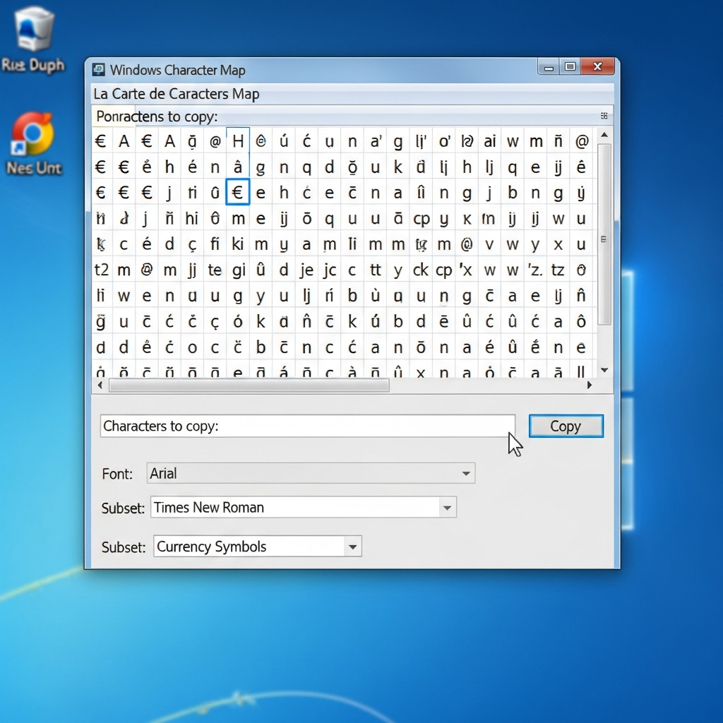The height and width of the screenshot is (723, 723).
Task: Click the 'La Carte de Caracters Map' menu bar
Action: (353, 94)
